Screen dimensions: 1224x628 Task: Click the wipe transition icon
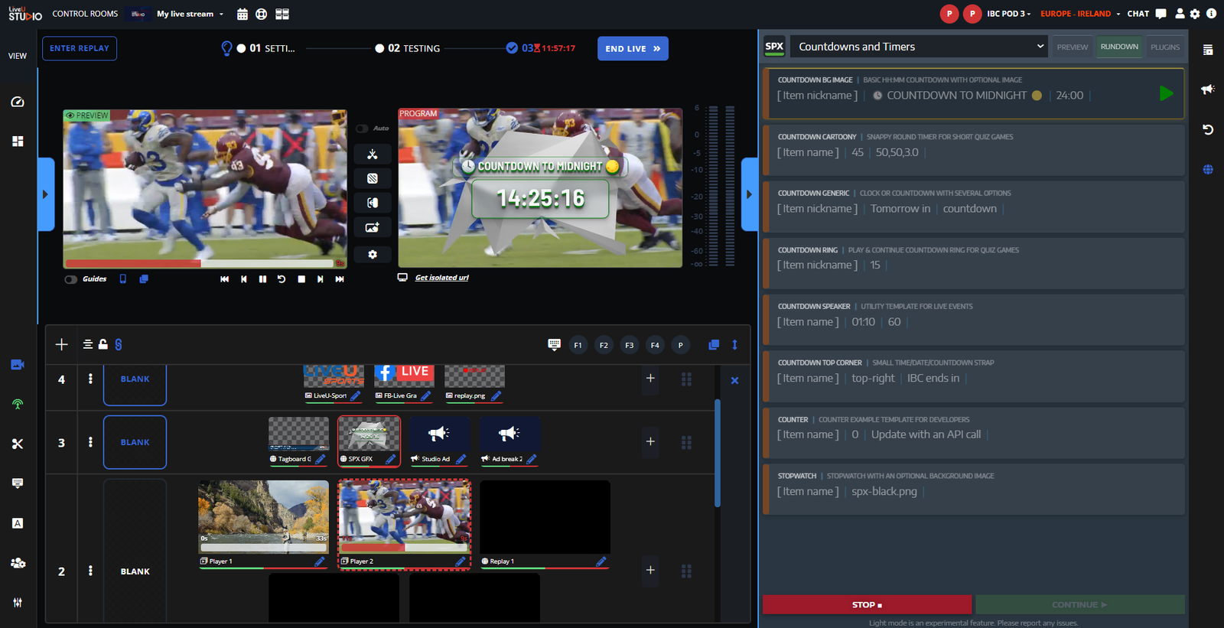[x=373, y=203]
